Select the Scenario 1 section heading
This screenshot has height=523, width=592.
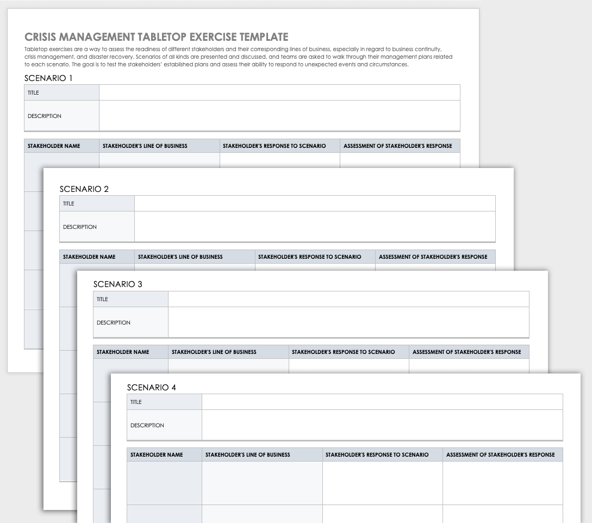click(48, 78)
